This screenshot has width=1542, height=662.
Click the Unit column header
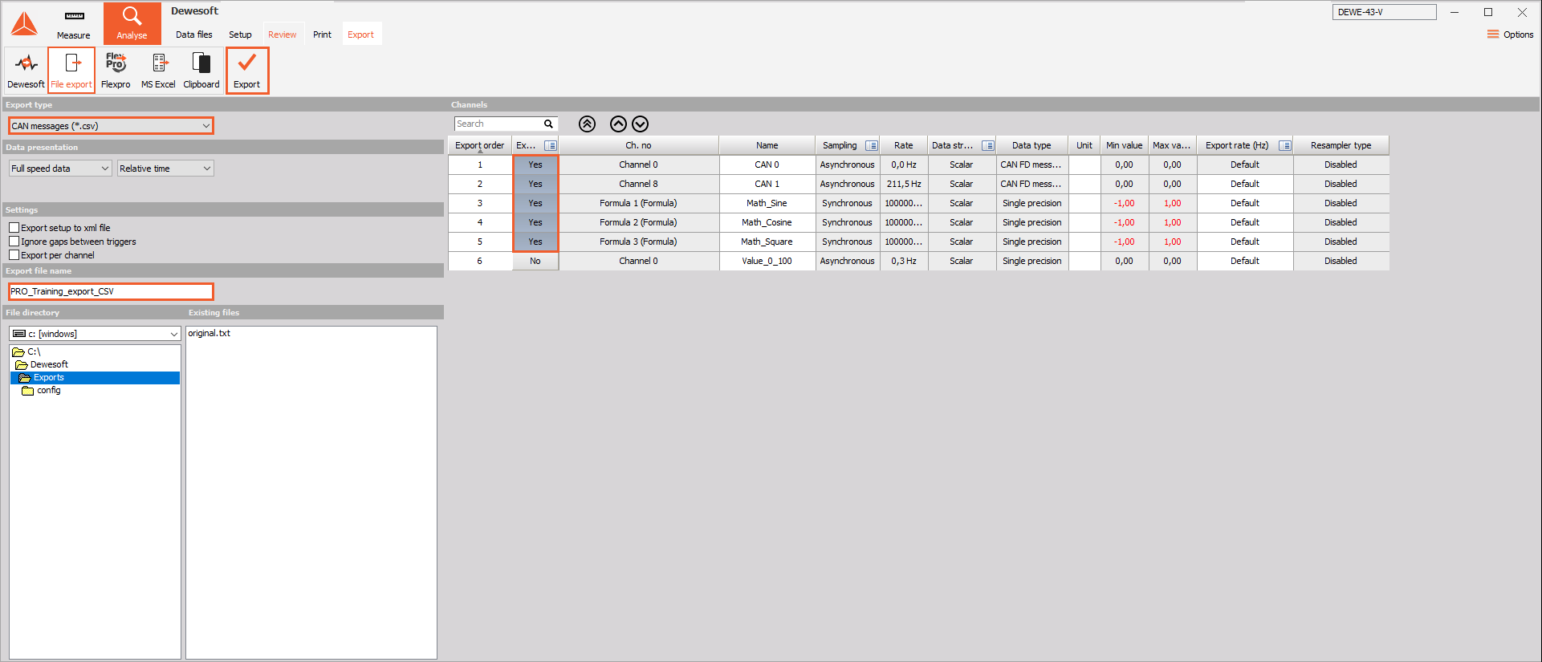point(1084,145)
